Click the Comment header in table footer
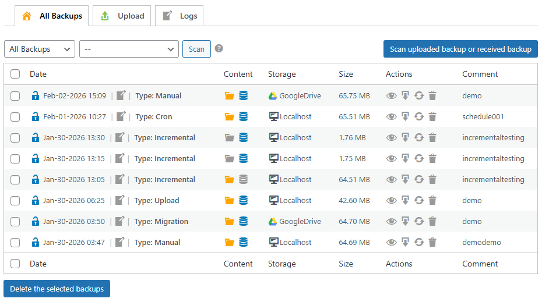The height and width of the screenshot is (302, 542). coord(480,264)
